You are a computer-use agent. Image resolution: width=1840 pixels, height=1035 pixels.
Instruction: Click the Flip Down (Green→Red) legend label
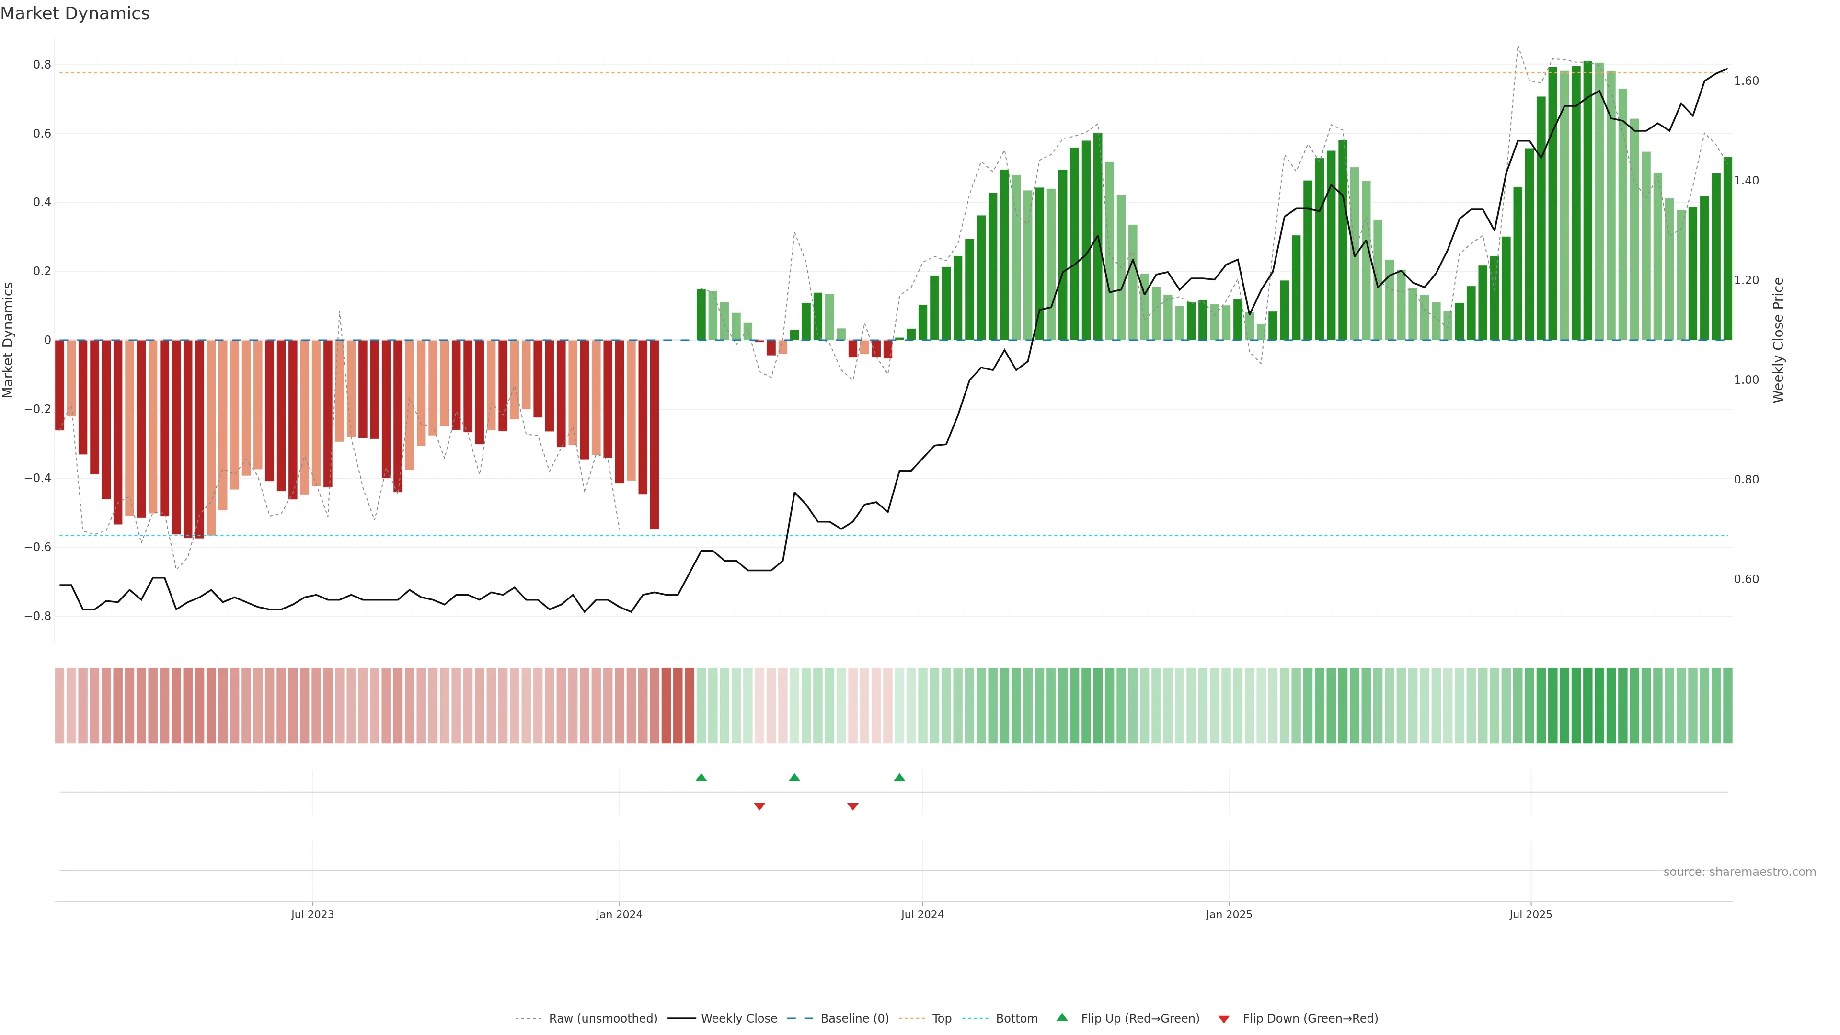(x=1310, y=1019)
